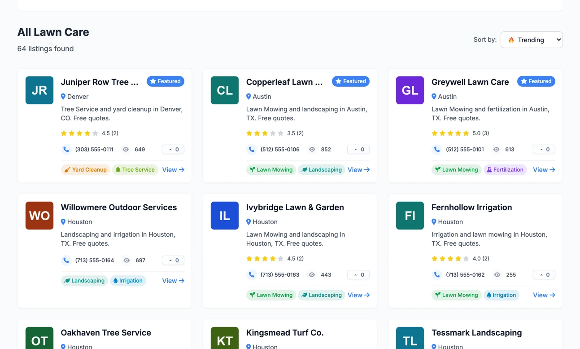Click the Featured badge on Juniper Row

(166, 81)
